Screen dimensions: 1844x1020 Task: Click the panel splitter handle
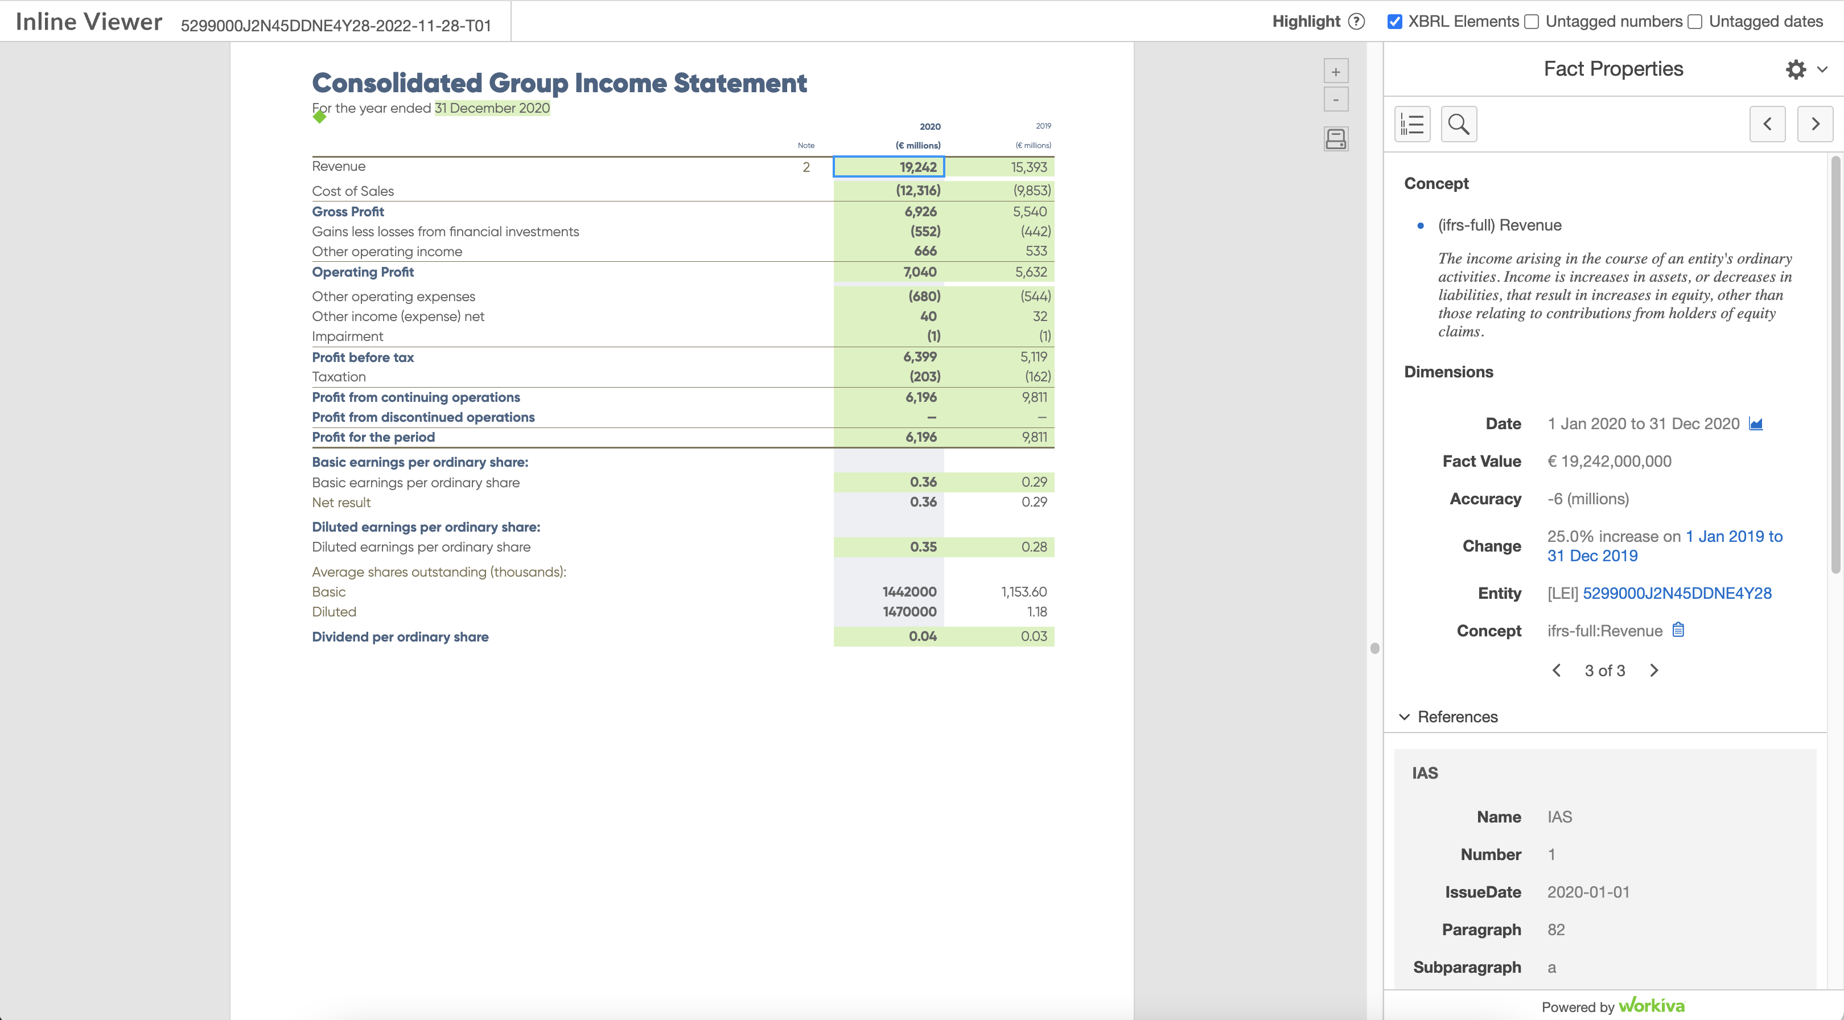(x=1374, y=648)
